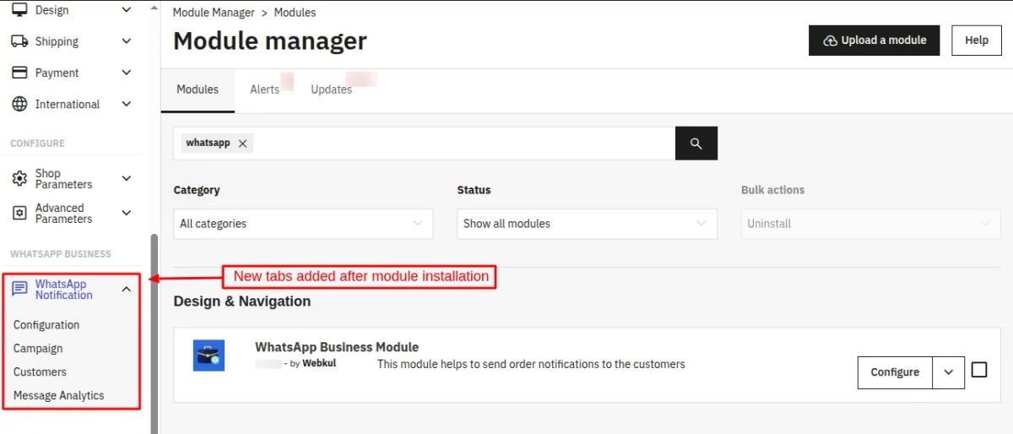Click the Shop Parameters gear icon
The width and height of the screenshot is (1013, 434).
(x=19, y=179)
